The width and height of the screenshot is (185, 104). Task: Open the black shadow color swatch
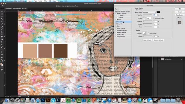[x=158, y=12]
